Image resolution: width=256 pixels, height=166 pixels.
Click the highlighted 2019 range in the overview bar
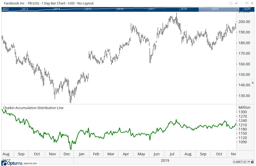point(219,9)
